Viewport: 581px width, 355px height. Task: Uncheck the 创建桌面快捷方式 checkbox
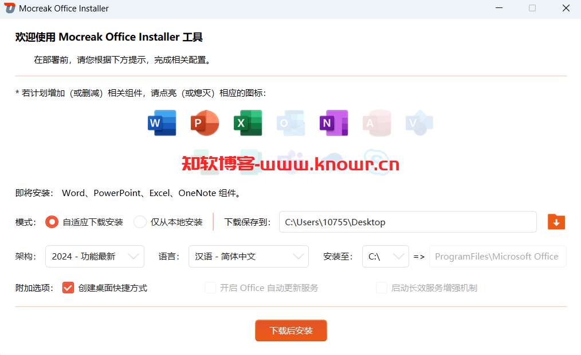68,288
